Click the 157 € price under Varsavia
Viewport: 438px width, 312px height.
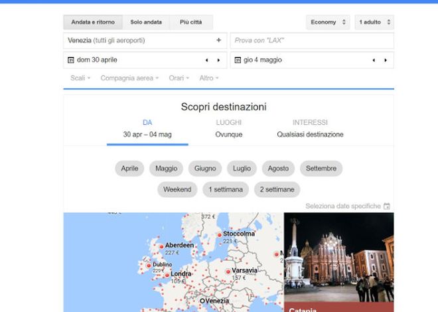(x=239, y=278)
